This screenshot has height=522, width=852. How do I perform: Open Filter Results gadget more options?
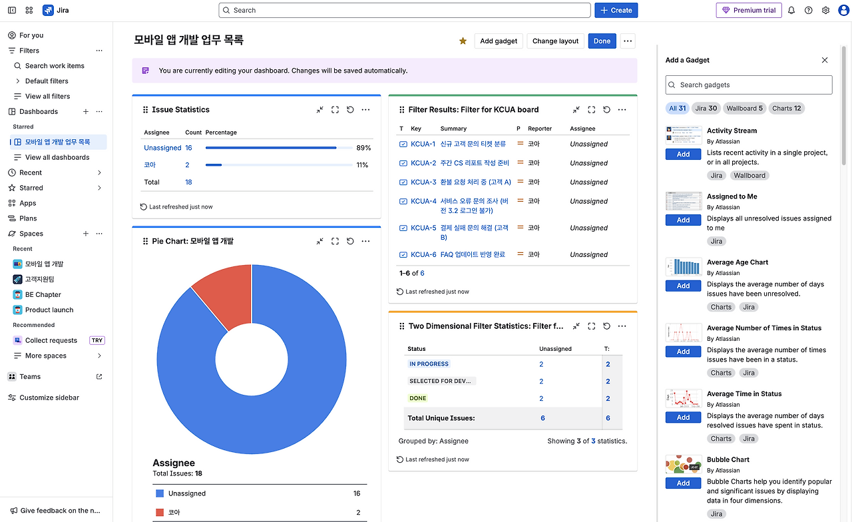(622, 110)
